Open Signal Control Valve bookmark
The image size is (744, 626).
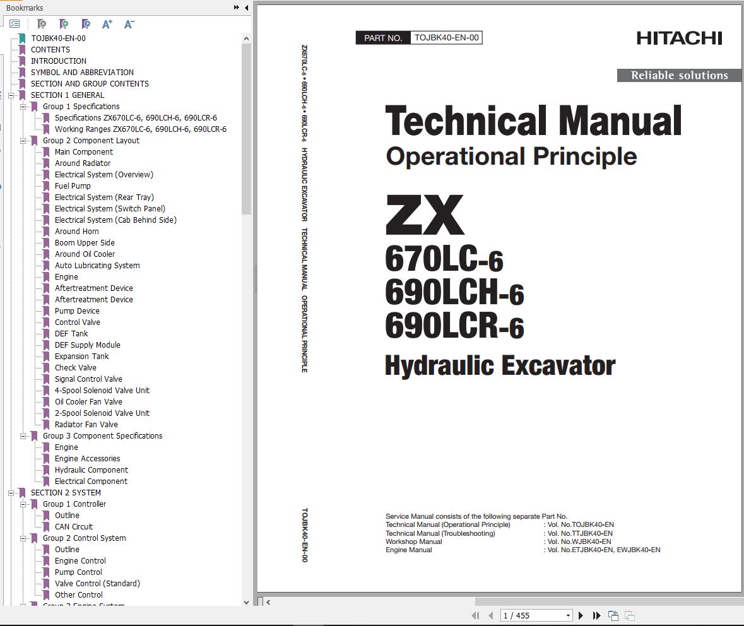click(x=88, y=380)
